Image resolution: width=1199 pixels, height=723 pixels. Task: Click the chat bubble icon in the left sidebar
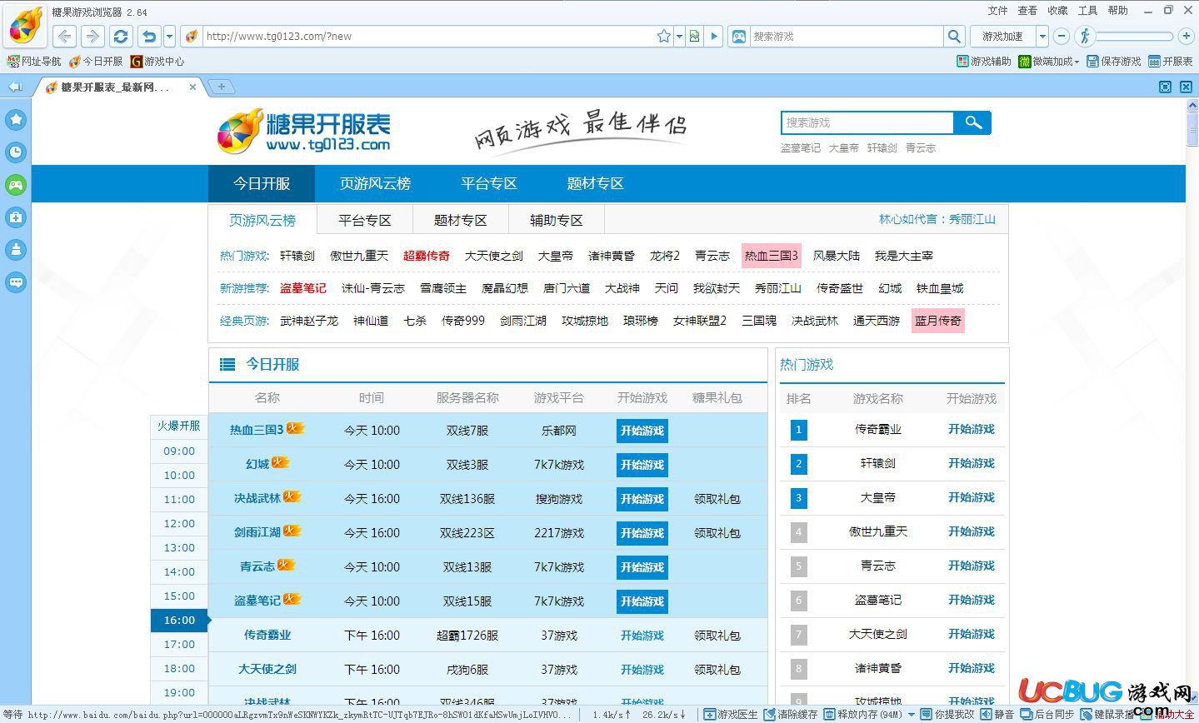tap(16, 282)
